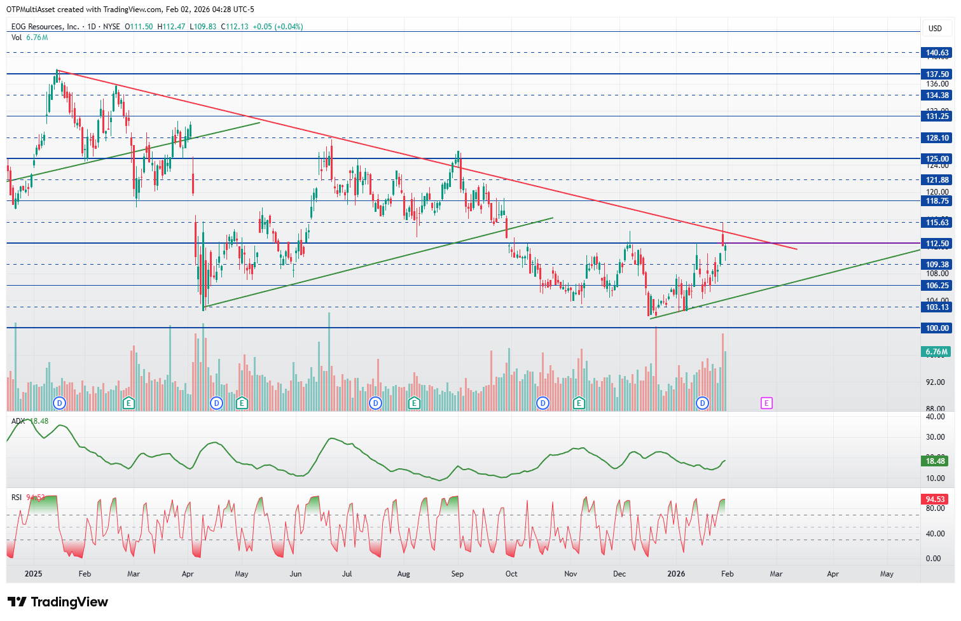Click the 103.13 price level label
This screenshot has width=961, height=621.
point(937,307)
